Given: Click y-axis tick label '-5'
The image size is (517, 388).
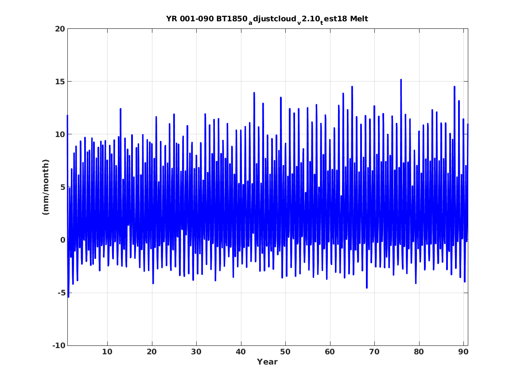Looking at the screenshot, I should click(x=61, y=293).
